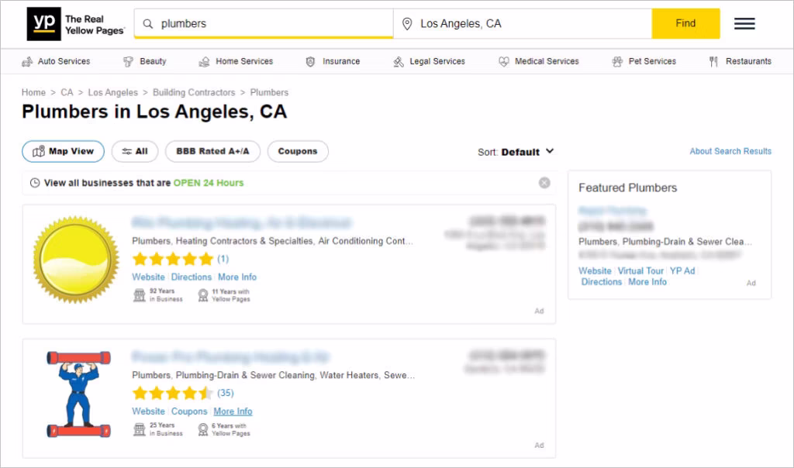Select the Auto Services icon
Screen dimensions: 794x468
26,60
